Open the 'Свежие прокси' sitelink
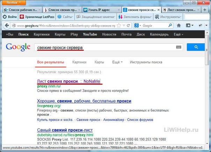 click(88, 120)
